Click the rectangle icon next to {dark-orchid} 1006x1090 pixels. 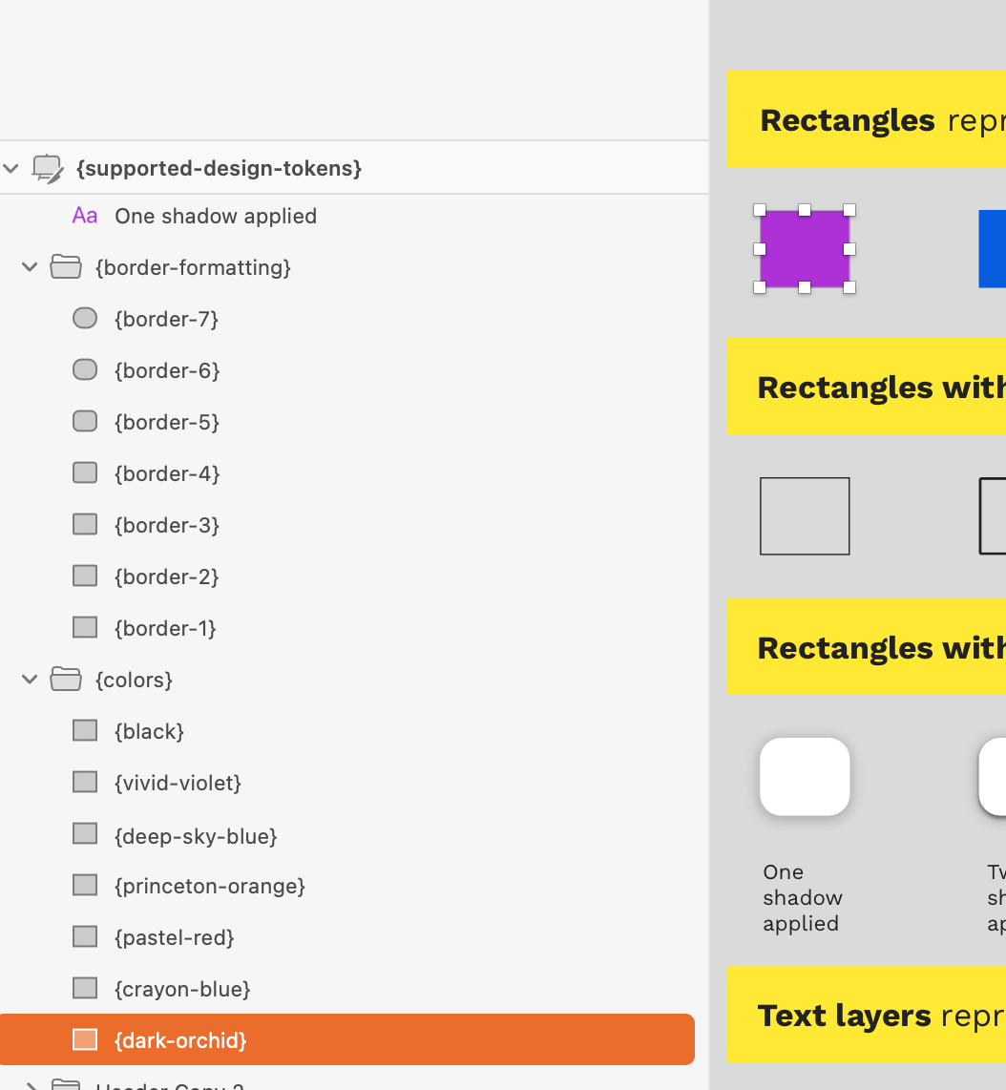coord(85,1039)
